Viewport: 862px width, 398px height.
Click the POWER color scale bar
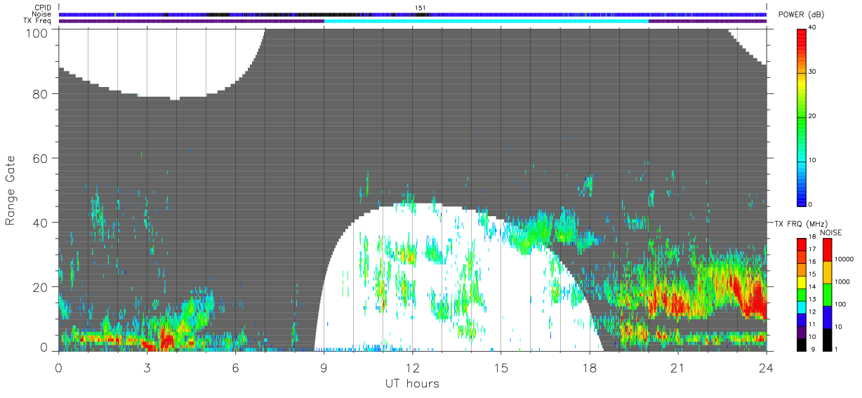click(801, 117)
